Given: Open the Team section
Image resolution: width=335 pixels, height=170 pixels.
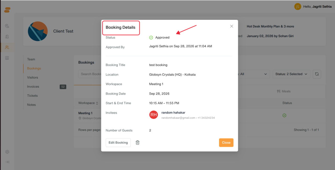Looking at the screenshot, I should pyautogui.click(x=31, y=59).
